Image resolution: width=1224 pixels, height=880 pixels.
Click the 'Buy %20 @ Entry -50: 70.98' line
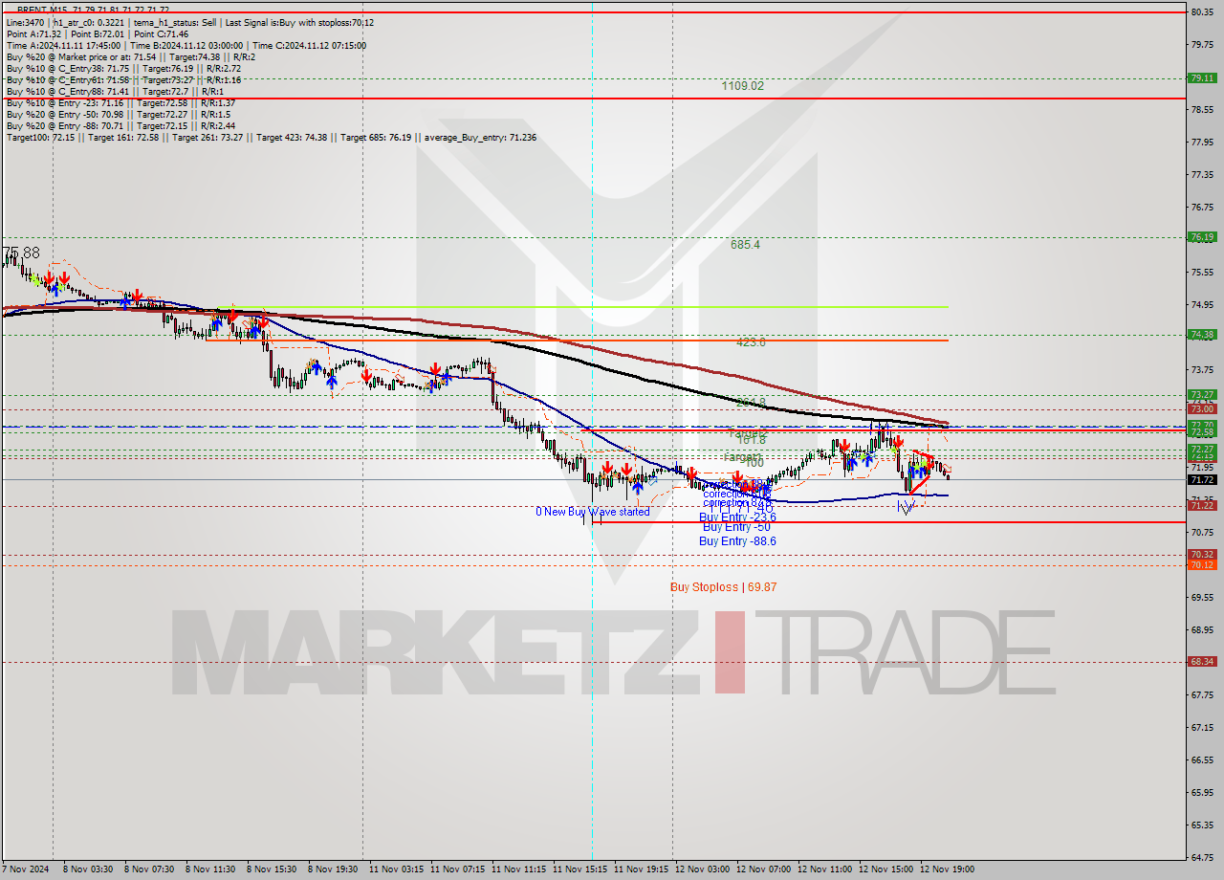[119, 114]
